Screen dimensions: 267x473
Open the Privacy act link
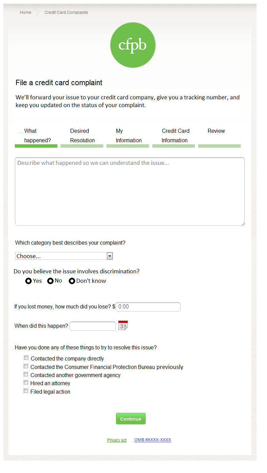tap(117, 440)
